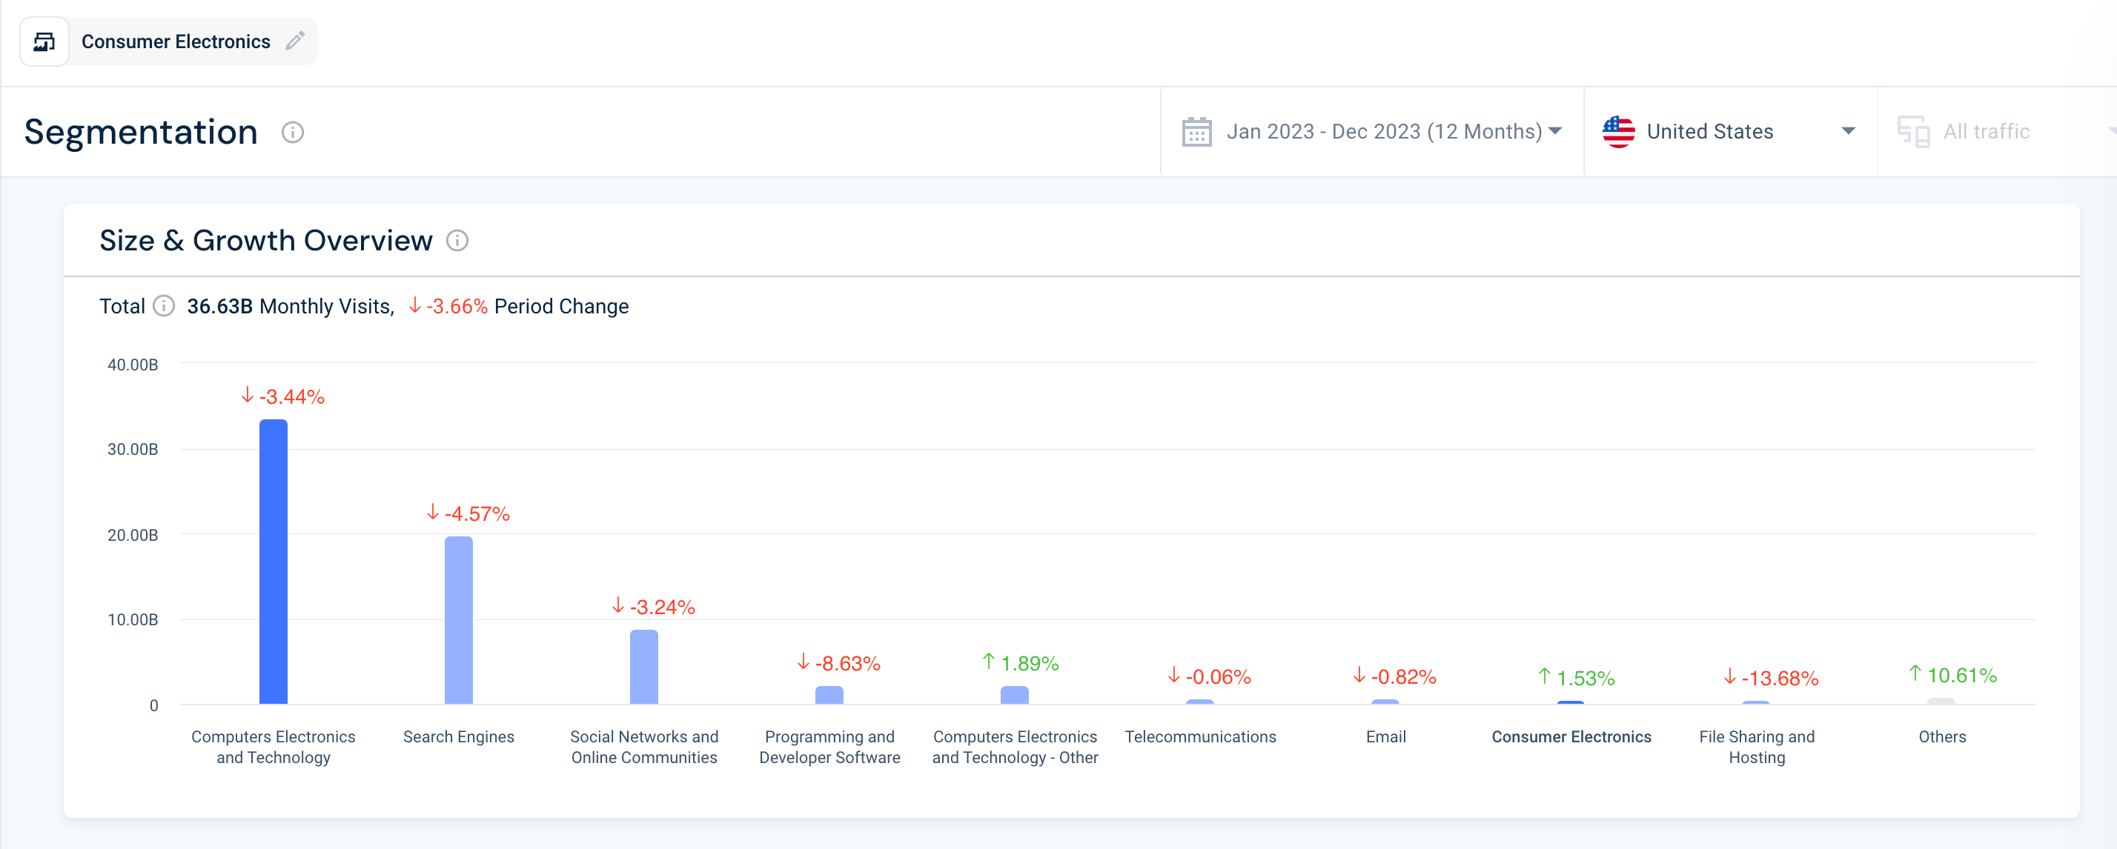Click the info icon next to Size & Growth Overview

458,241
